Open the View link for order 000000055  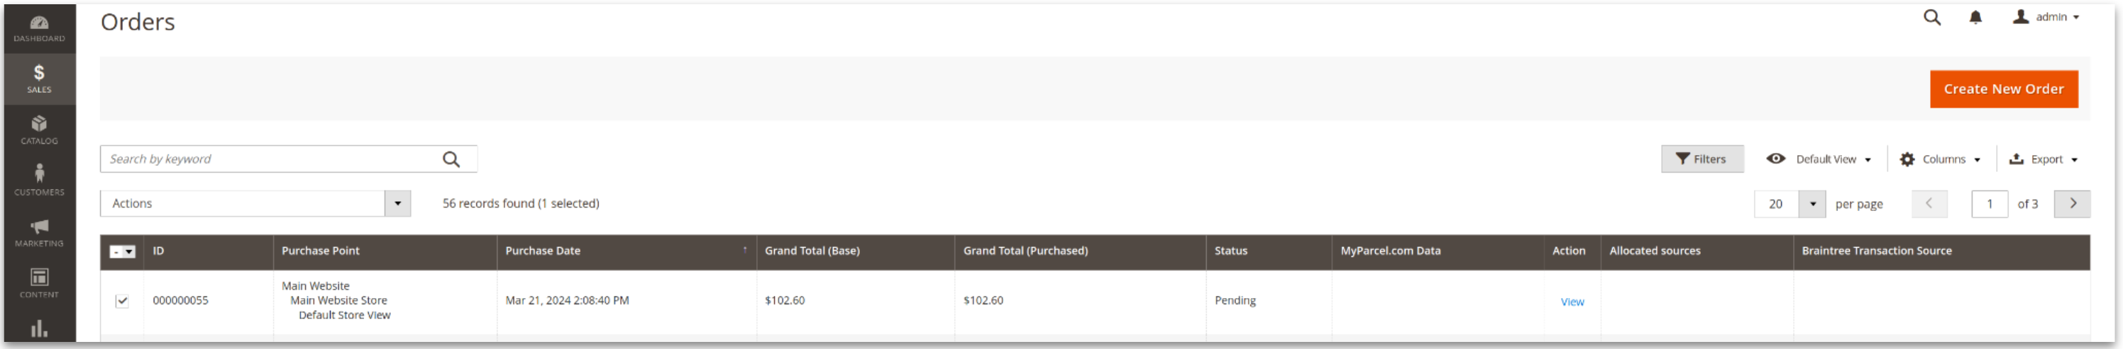[1572, 302]
